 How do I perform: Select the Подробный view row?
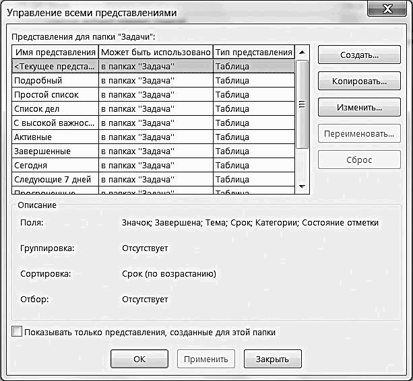(154, 80)
